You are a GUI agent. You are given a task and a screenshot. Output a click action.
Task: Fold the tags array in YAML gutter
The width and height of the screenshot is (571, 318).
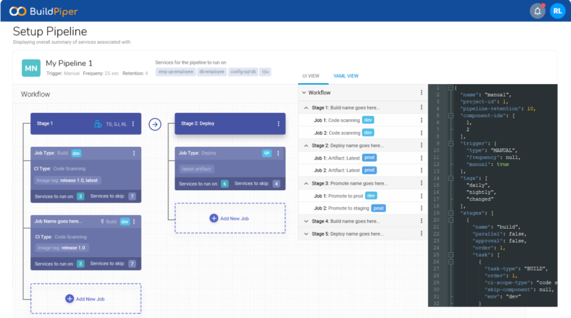click(x=450, y=178)
